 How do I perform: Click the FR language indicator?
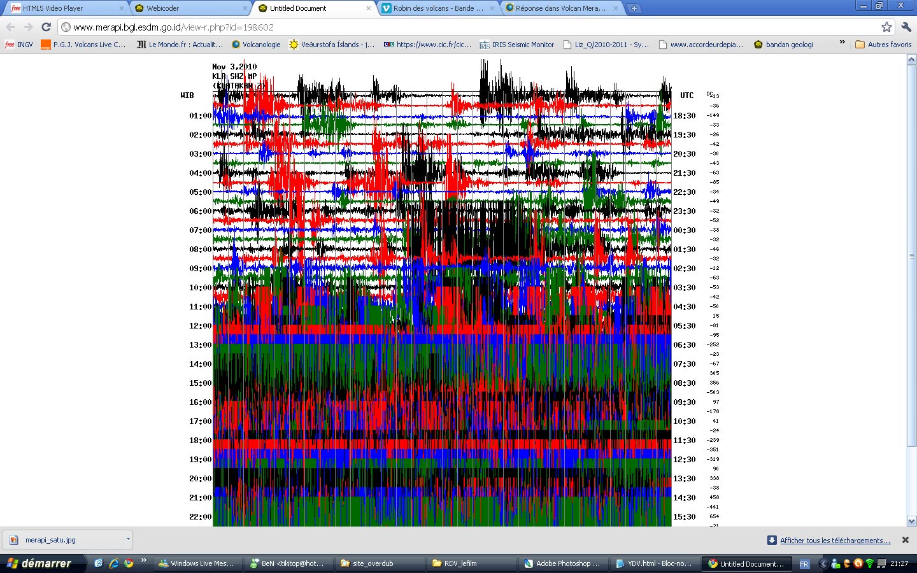click(804, 564)
